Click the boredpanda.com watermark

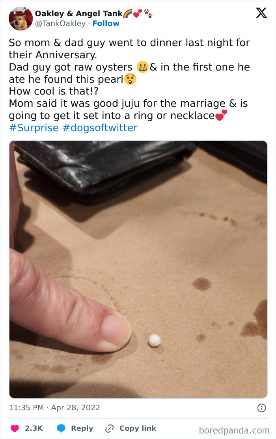(235, 429)
